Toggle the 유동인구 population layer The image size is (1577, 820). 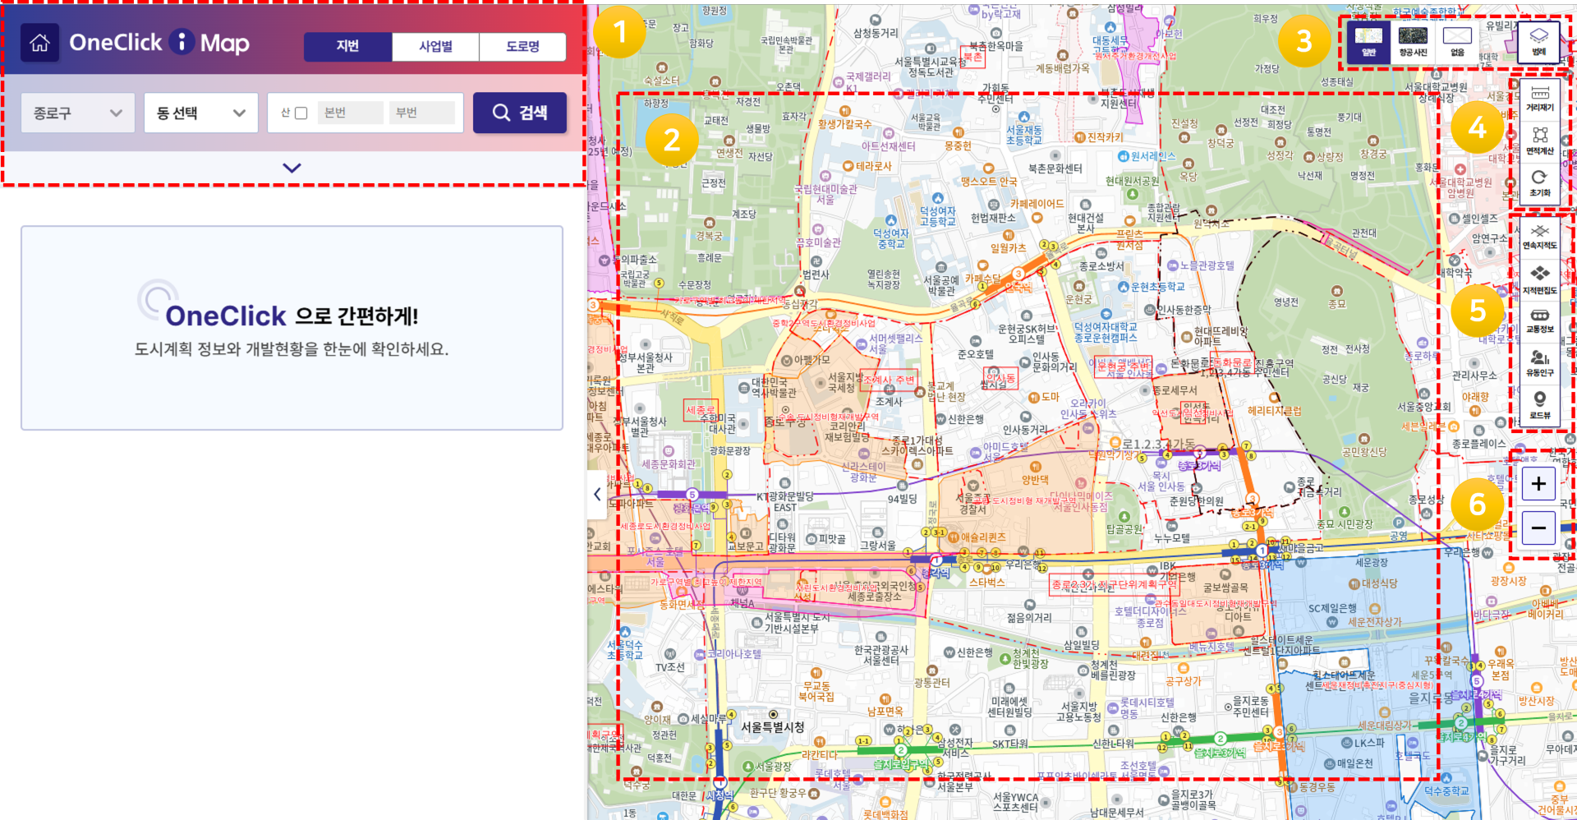coord(1540,363)
